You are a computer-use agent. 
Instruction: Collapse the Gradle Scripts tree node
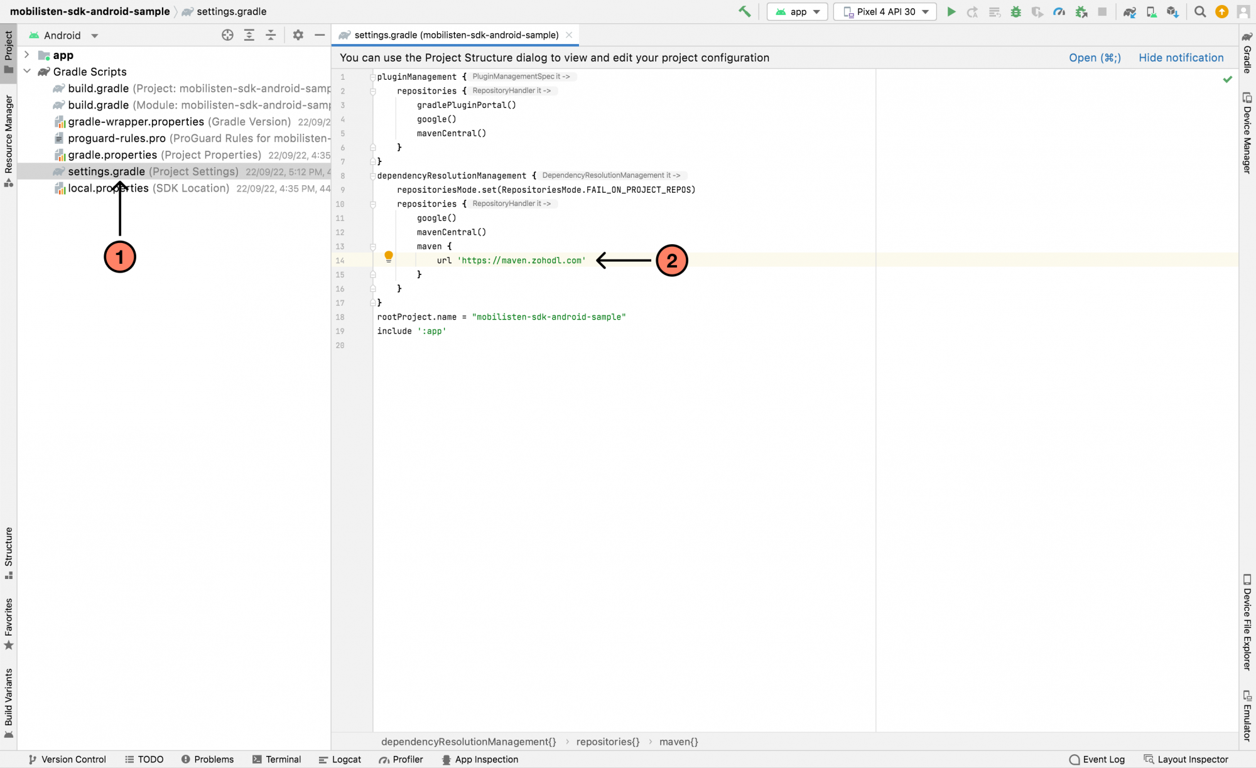click(x=28, y=72)
